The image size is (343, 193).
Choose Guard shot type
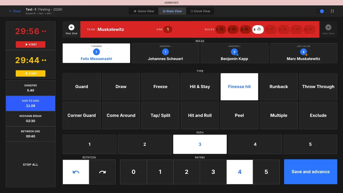click(81, 87)
